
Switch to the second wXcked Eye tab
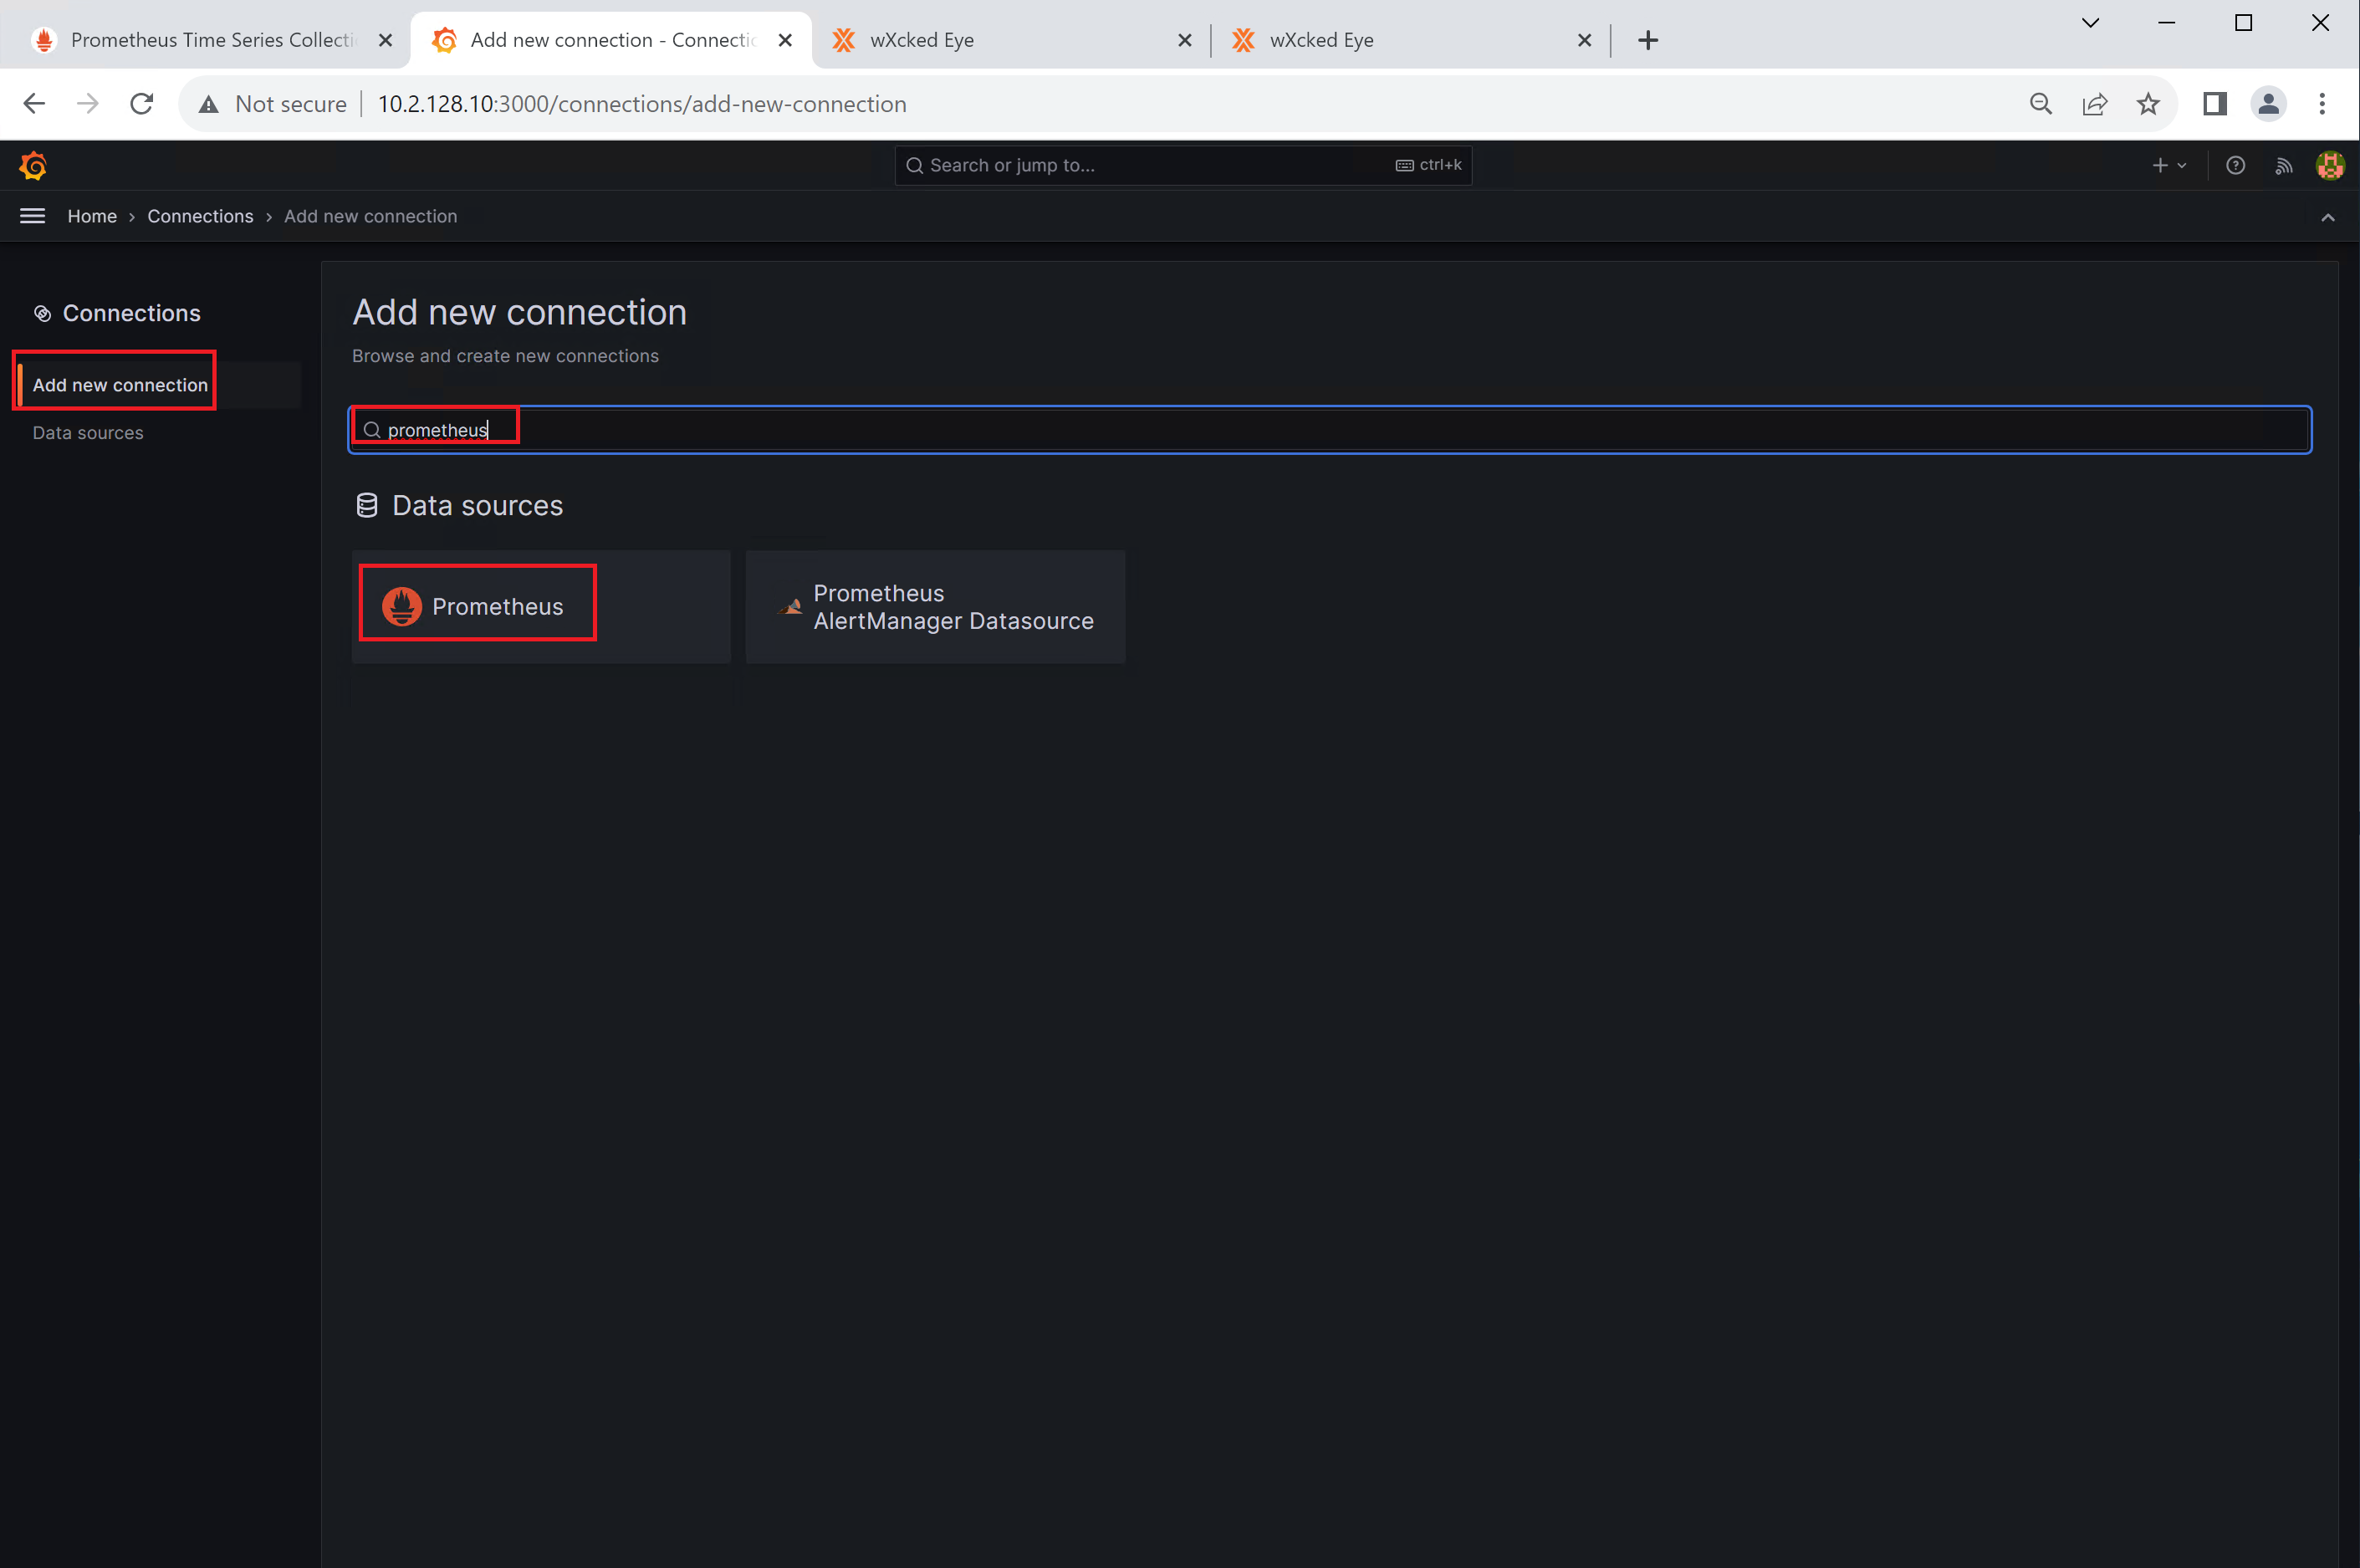click(x=1410, y=40)
